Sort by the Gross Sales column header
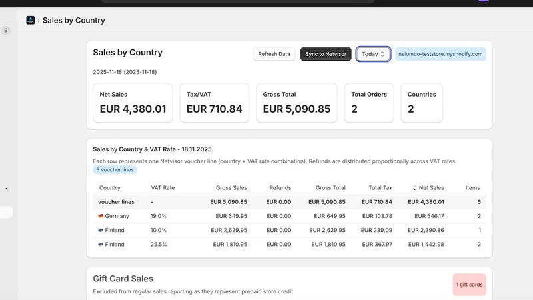Image resolution: width=533 pixels, height=300 pixels. [231, 188]
